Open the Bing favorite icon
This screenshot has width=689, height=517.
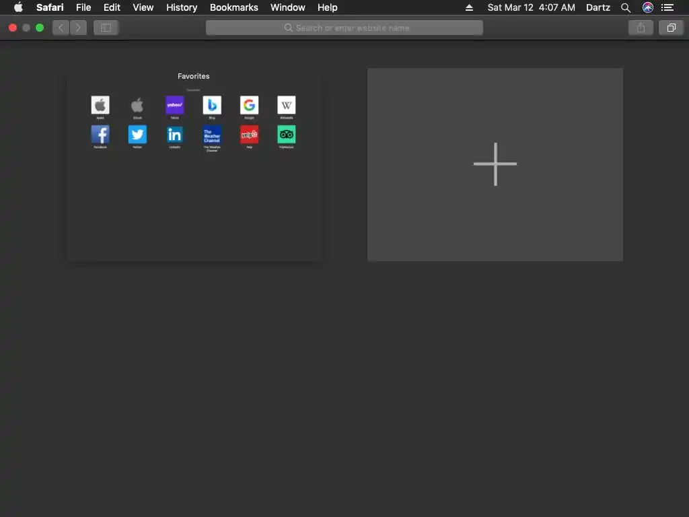tap(212, 105)
